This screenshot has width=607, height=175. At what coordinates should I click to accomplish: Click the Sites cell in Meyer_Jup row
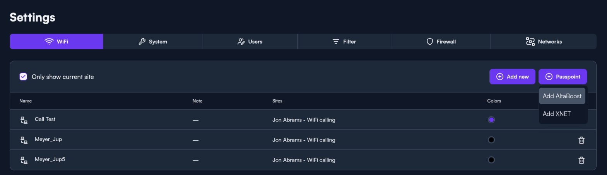[304, 140]
